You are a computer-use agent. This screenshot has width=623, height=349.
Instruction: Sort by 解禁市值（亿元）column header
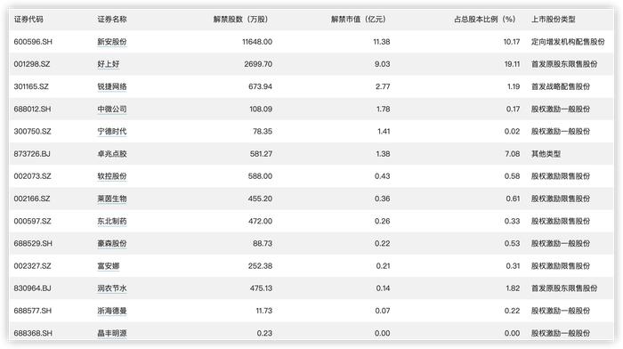pos(359,19)
